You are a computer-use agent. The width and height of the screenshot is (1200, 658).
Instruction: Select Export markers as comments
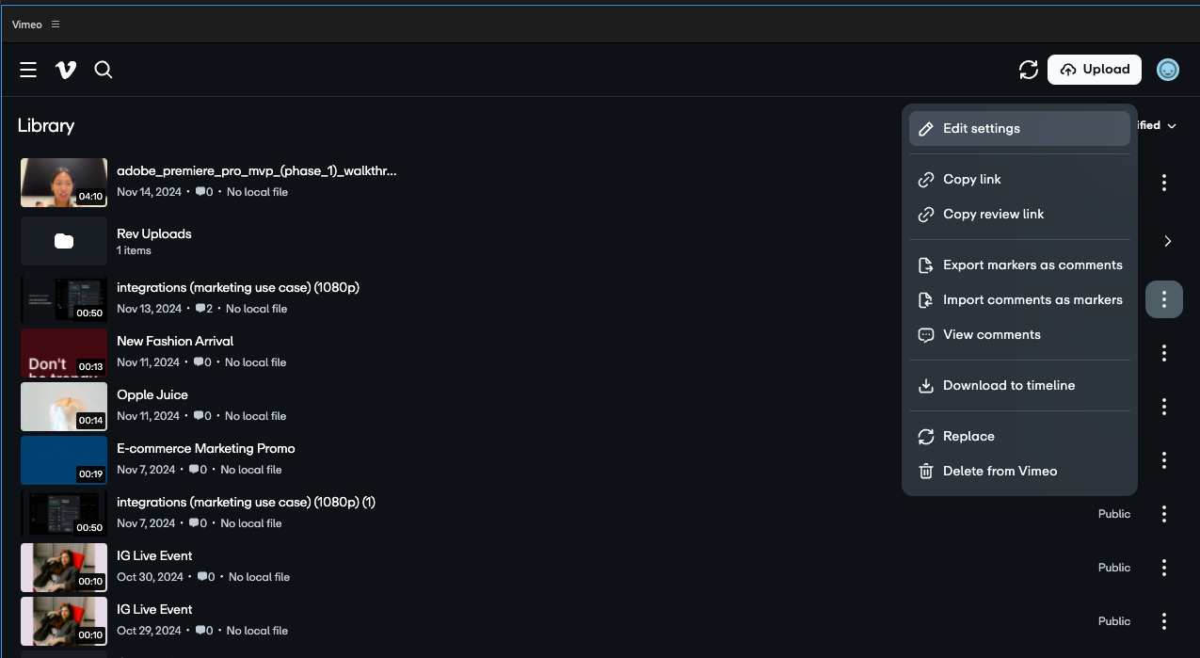pos(1032,265)
